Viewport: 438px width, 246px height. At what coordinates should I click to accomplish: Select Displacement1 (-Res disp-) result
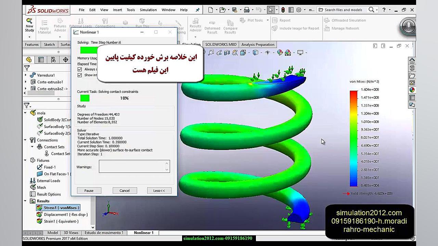pos(62,215)
